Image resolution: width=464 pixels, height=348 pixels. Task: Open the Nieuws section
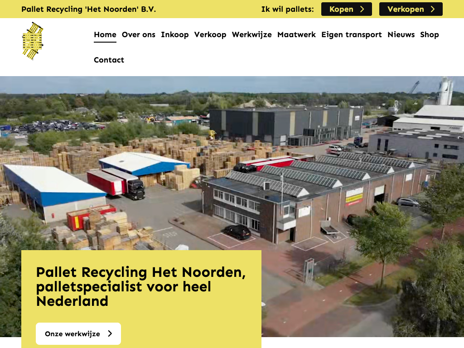pos(401,34)
